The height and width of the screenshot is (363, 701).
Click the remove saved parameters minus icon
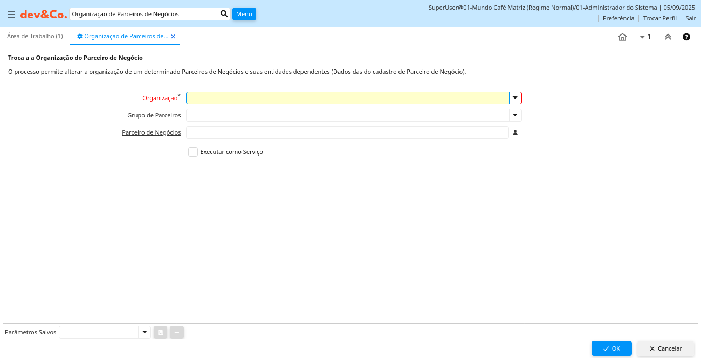click(177, 332)
